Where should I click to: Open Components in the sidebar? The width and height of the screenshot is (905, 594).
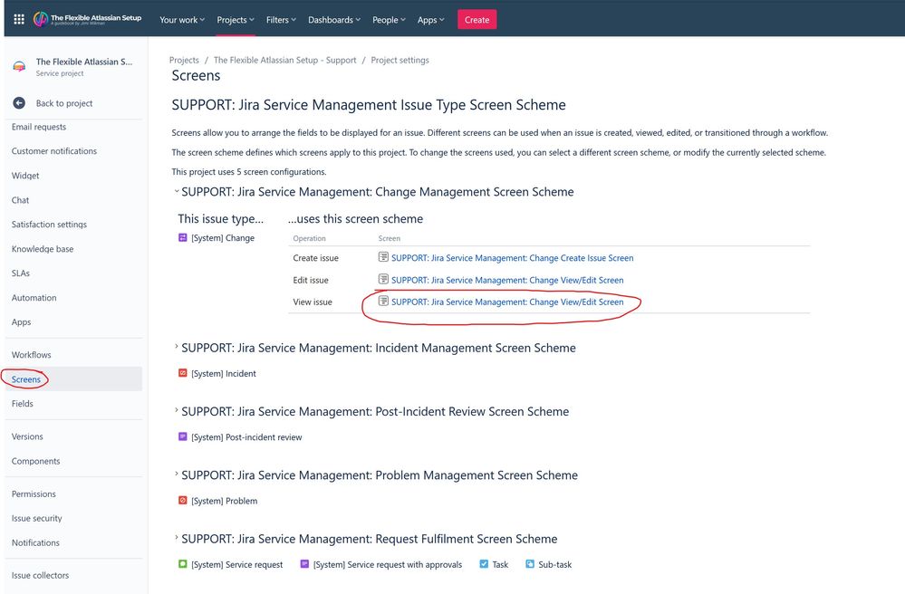[36, 462]
